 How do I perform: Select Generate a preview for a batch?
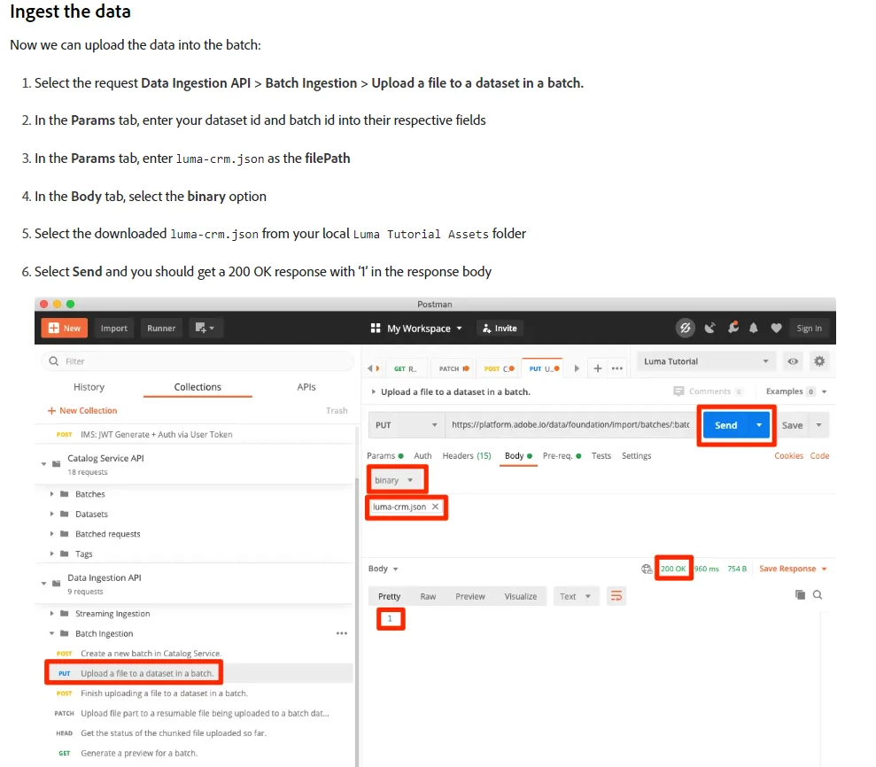click(139, 753)
